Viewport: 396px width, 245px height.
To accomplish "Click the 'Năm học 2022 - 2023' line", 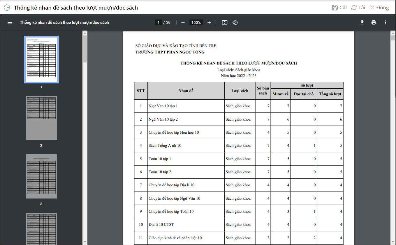I will 239,76.
